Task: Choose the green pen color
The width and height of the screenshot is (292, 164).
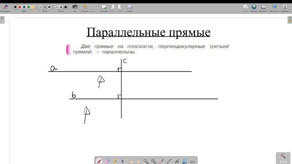Action: click(x=29, y=7)
